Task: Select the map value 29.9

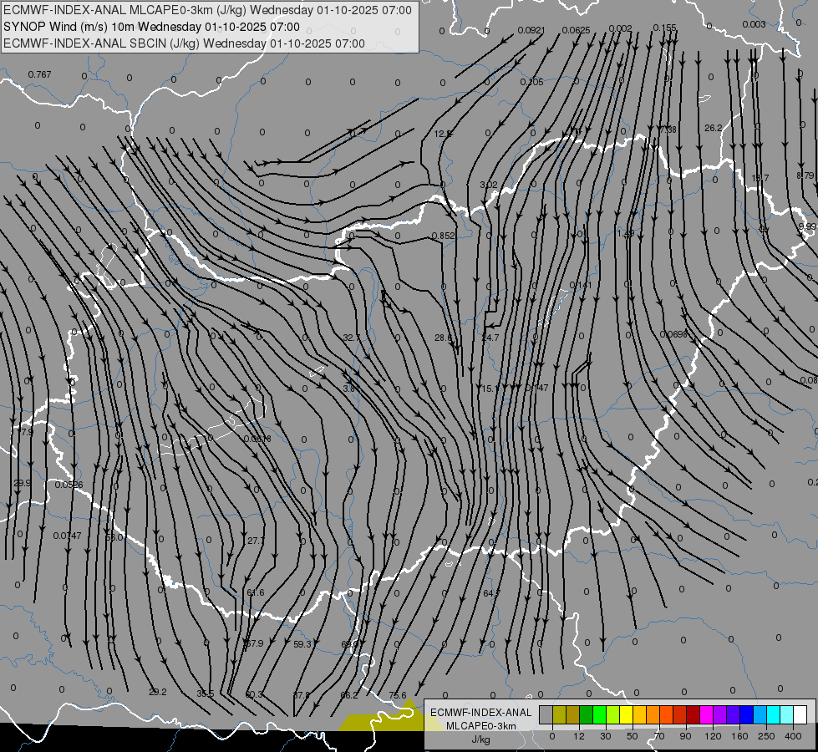Action: (22, 483)
